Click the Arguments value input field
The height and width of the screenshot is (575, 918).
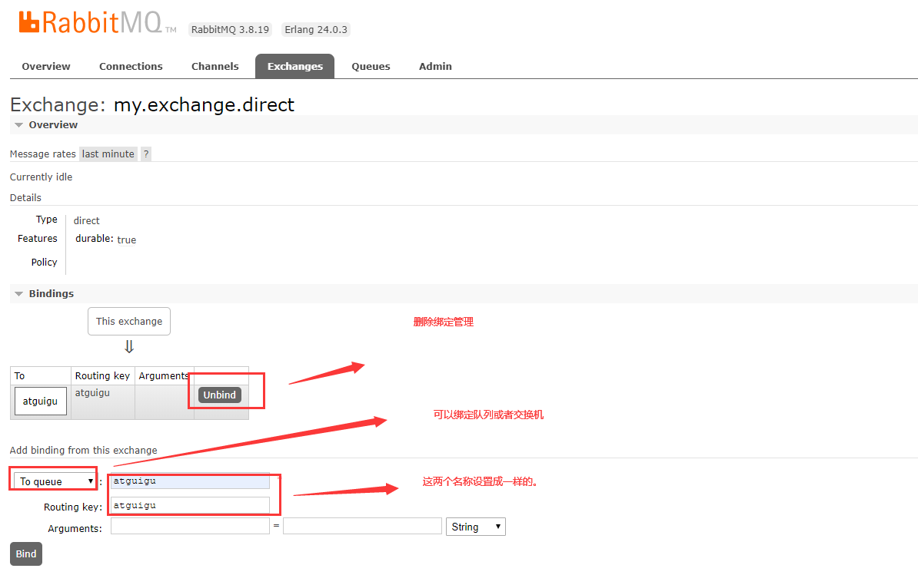pos(362,526)
